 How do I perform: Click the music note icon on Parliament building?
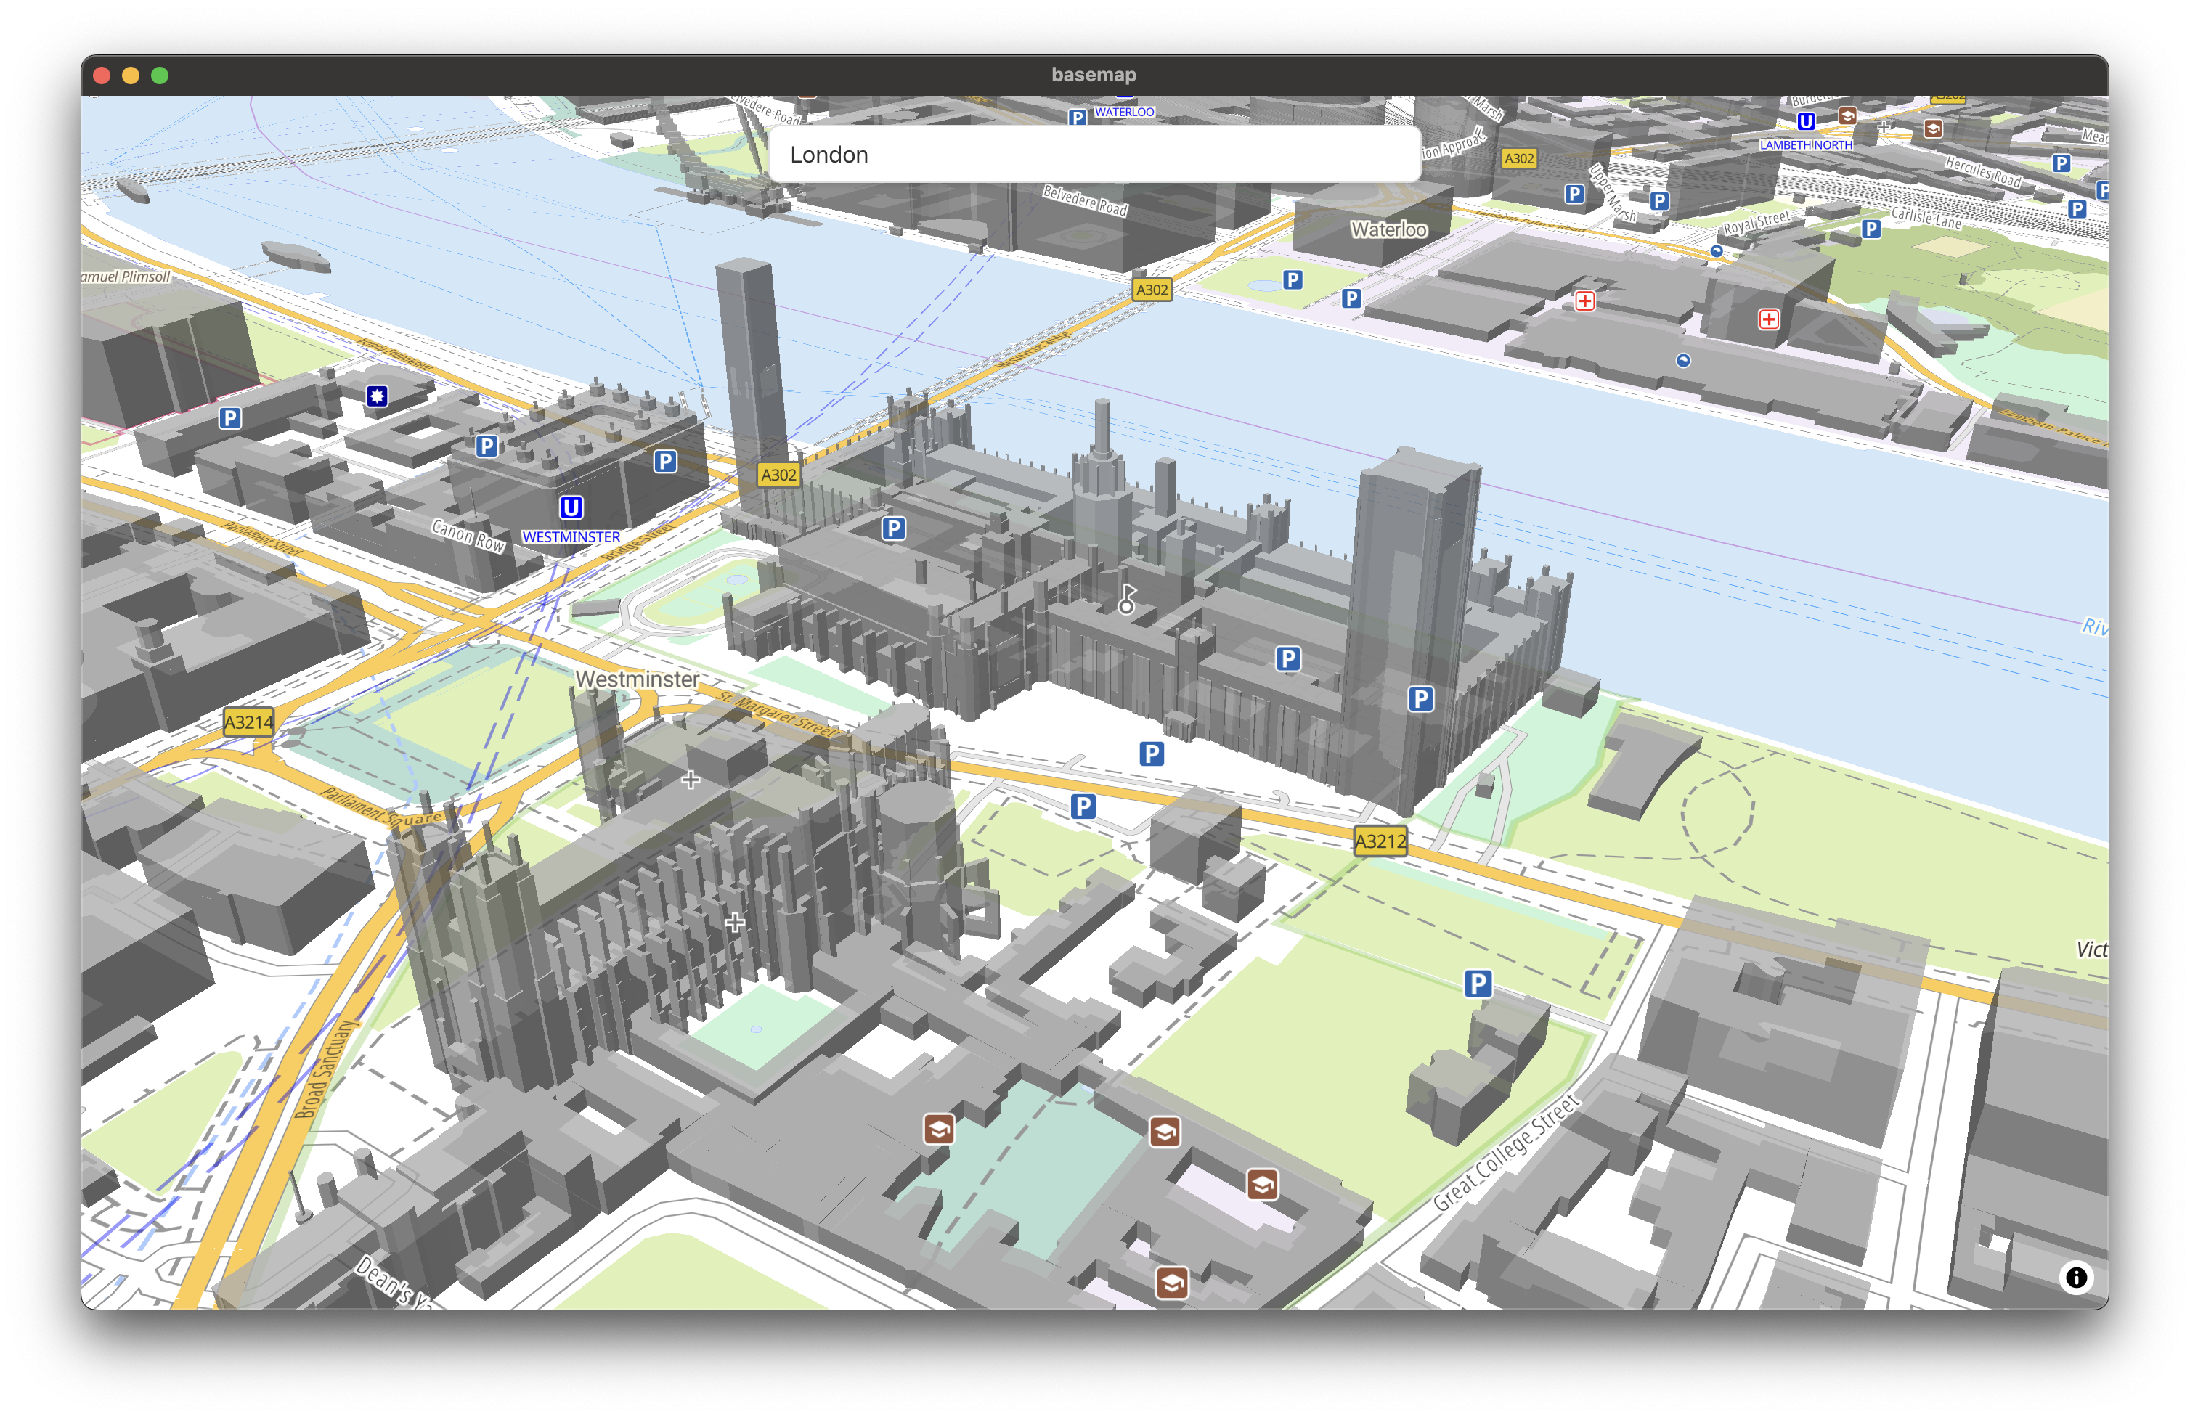pyautogui.click(x=1127, y=598)
